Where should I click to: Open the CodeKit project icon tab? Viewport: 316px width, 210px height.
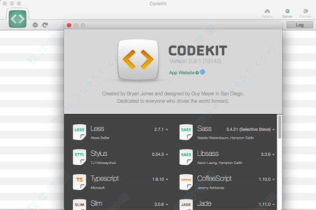pyautogui.click(x=17, y=19)
